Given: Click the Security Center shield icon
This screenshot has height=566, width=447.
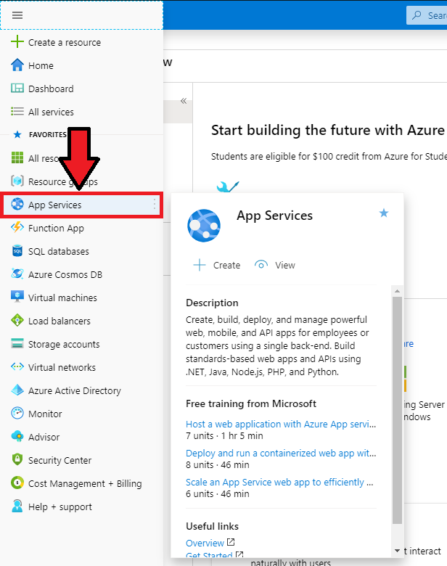Looking at the screenshot, I should tap(17, 459).
